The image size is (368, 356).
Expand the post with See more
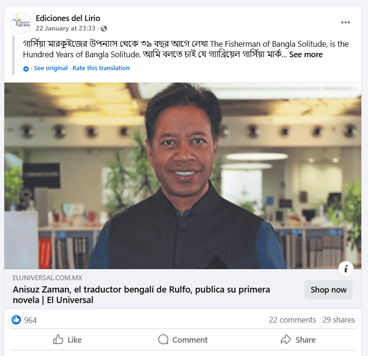306,54
